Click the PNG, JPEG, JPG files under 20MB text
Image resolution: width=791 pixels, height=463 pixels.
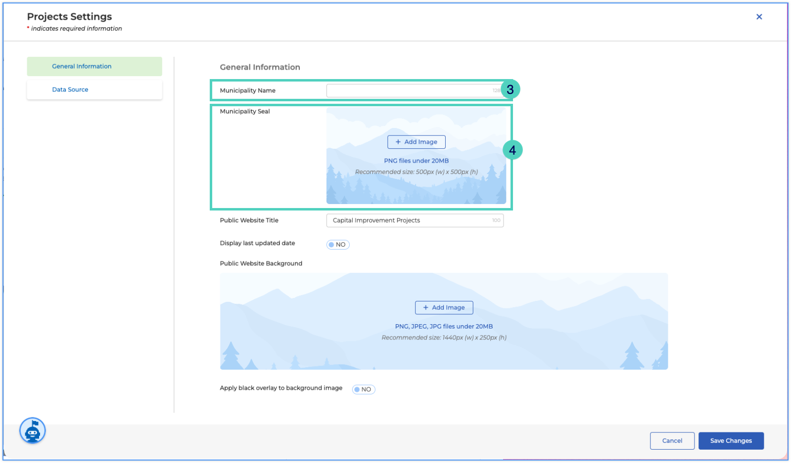[444, 326]
